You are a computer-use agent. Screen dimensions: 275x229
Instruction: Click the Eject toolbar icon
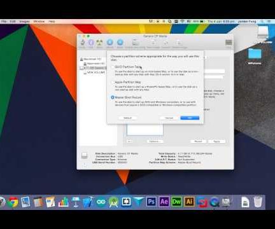[120, 43]
